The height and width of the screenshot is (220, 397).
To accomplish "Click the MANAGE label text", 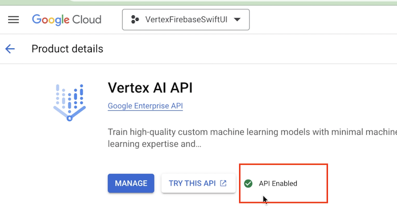I will pos(131,183).
